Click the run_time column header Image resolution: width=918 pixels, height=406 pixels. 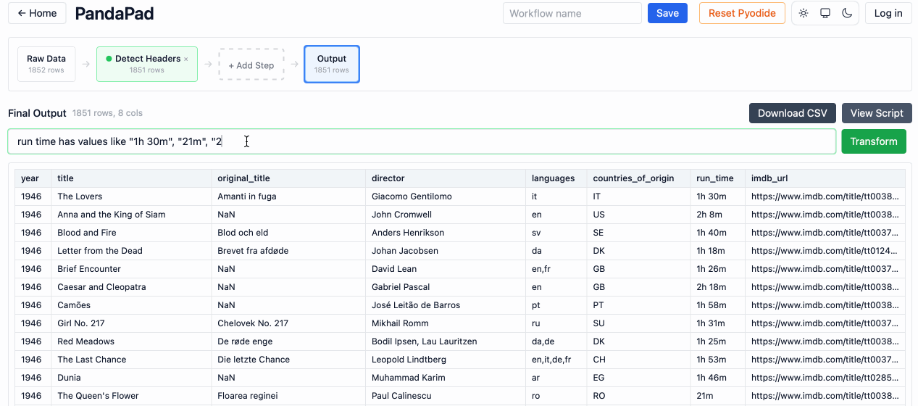click(x=714, y=178)
